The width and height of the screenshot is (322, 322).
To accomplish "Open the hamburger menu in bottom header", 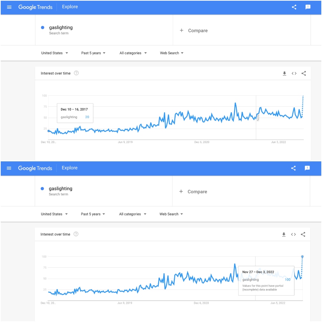I will (9, 168).
